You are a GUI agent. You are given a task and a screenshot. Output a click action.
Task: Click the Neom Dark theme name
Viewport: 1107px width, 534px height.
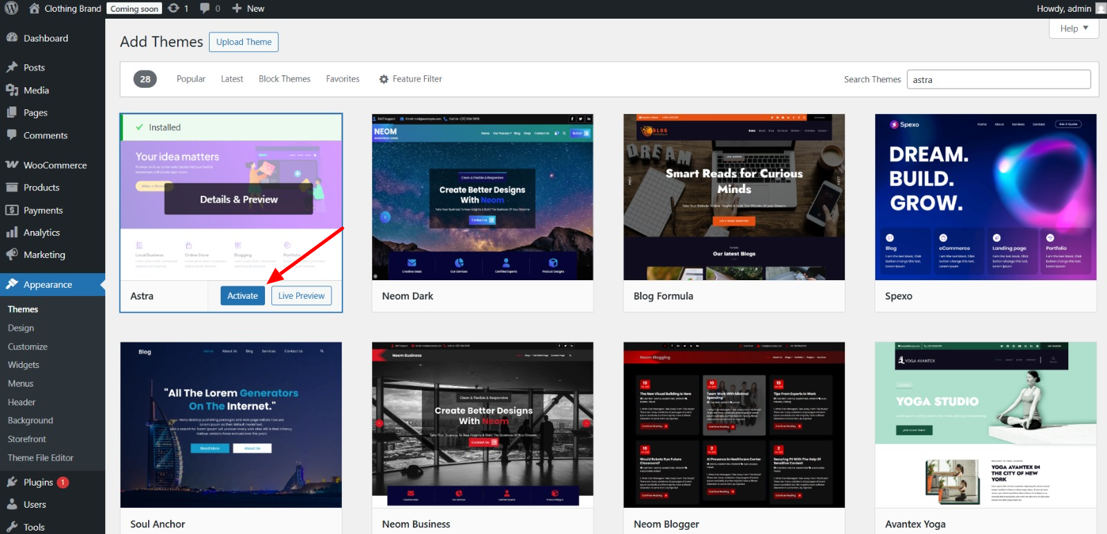tap(408, 296)
